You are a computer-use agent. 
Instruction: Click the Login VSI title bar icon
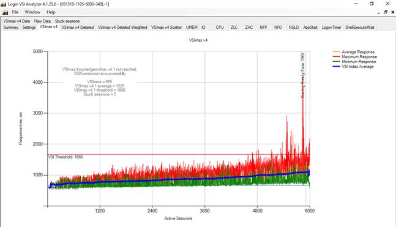3,4
